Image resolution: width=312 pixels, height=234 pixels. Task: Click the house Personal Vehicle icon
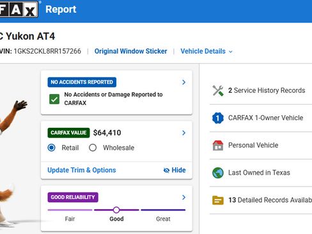[218, 145]
